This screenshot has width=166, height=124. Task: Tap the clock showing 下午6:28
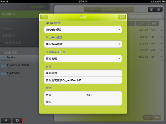coord(83,1)
